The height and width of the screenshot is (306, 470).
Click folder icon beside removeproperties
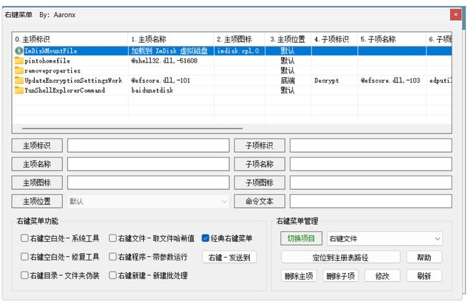[x=19, y=71]
